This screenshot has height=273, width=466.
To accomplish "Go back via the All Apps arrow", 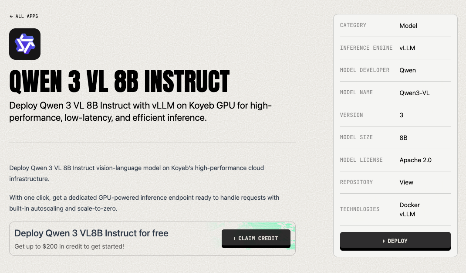I will 24,16.
